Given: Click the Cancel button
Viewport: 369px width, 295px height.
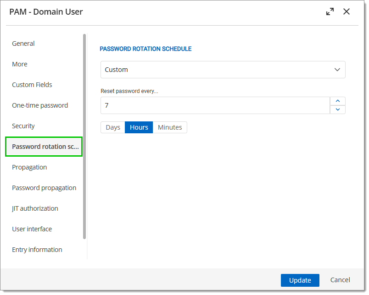Looking at the screenshot, I should point(340,280).
